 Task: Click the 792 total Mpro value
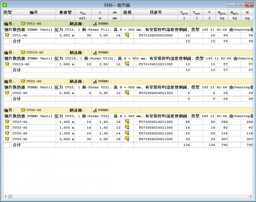tap(224, 145)
